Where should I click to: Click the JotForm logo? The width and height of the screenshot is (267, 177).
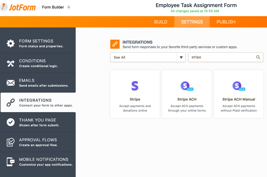coord(18,7)
